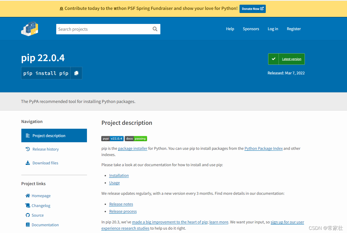Click the green checkmark icon
This screenshot has width=347, height=233.
273,59
